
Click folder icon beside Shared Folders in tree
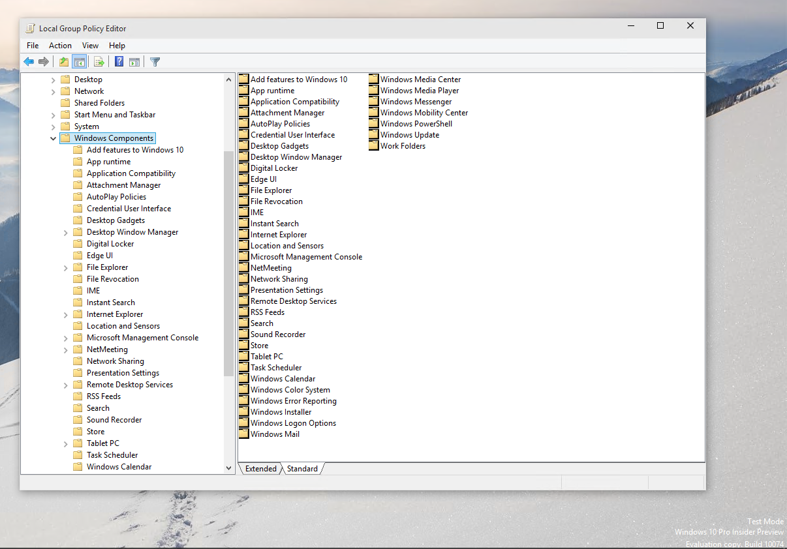pyautogui.click(x=65, y=103)
